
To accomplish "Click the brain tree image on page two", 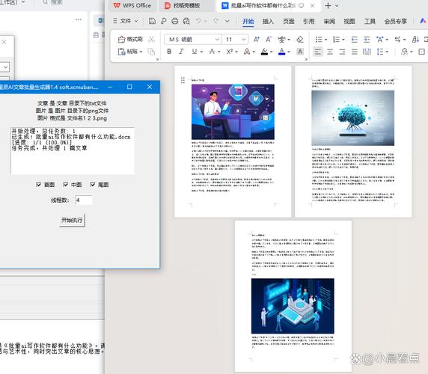I will [352, 118].
